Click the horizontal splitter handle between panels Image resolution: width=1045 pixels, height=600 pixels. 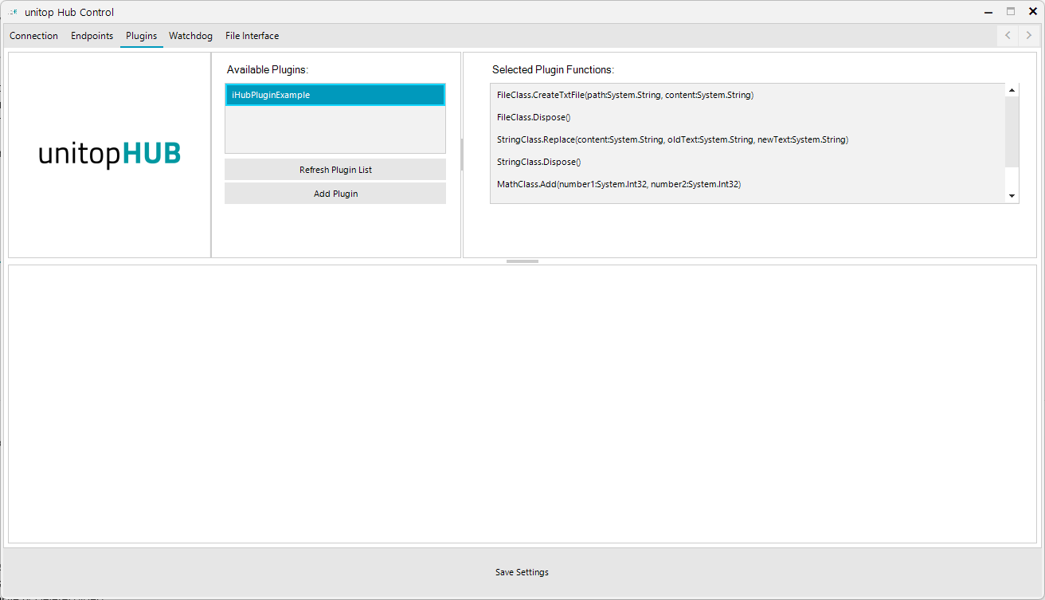click(x=522, y=261)
